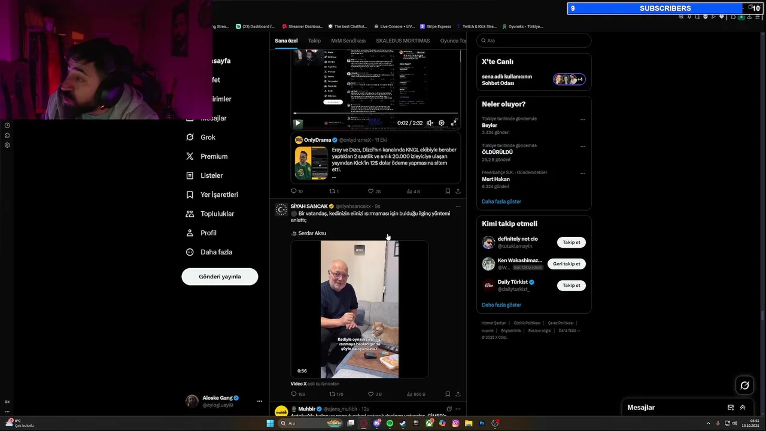Play the cat video thumbnail
766x431 pixels.
tap(360, 309)
